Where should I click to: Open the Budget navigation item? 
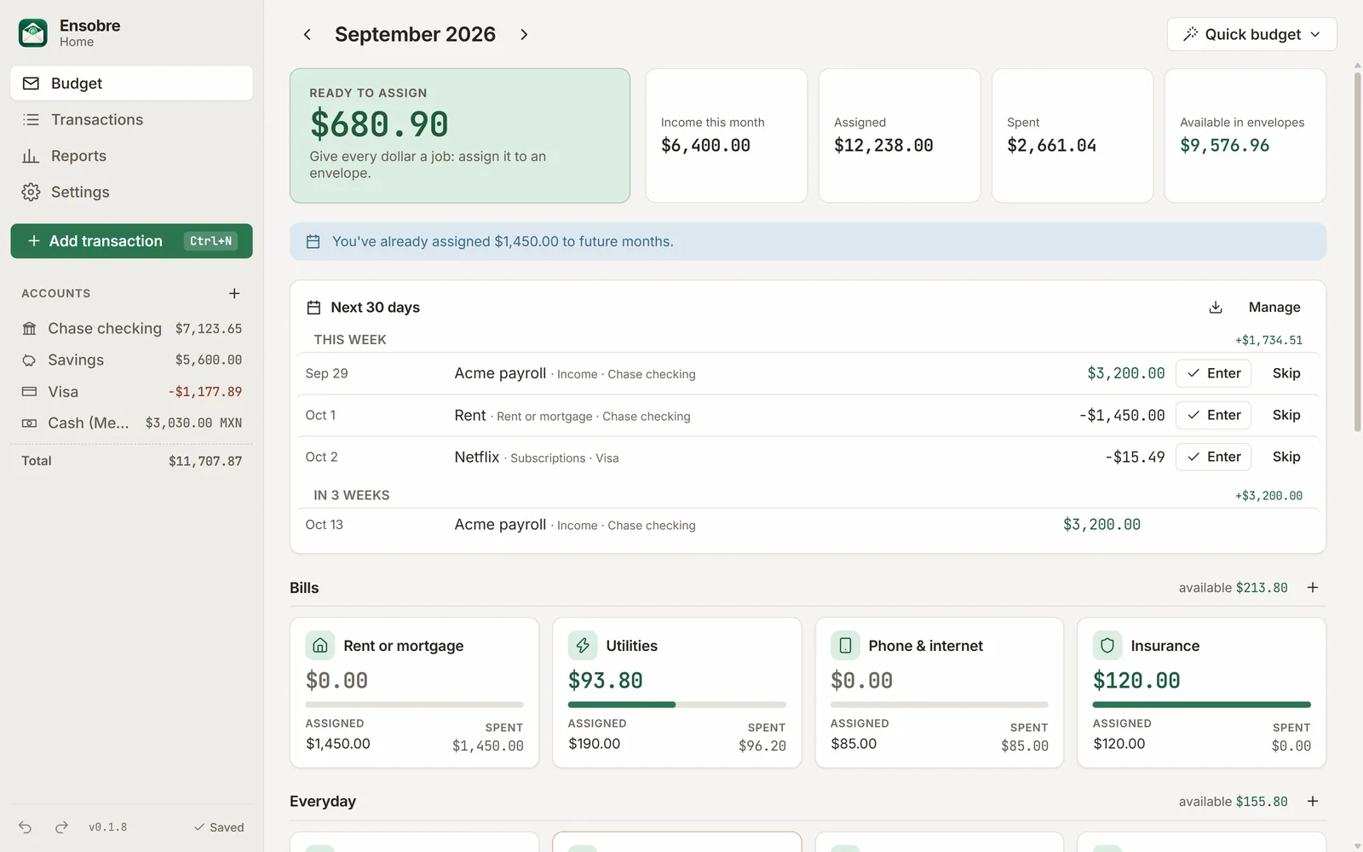(131, 83)
